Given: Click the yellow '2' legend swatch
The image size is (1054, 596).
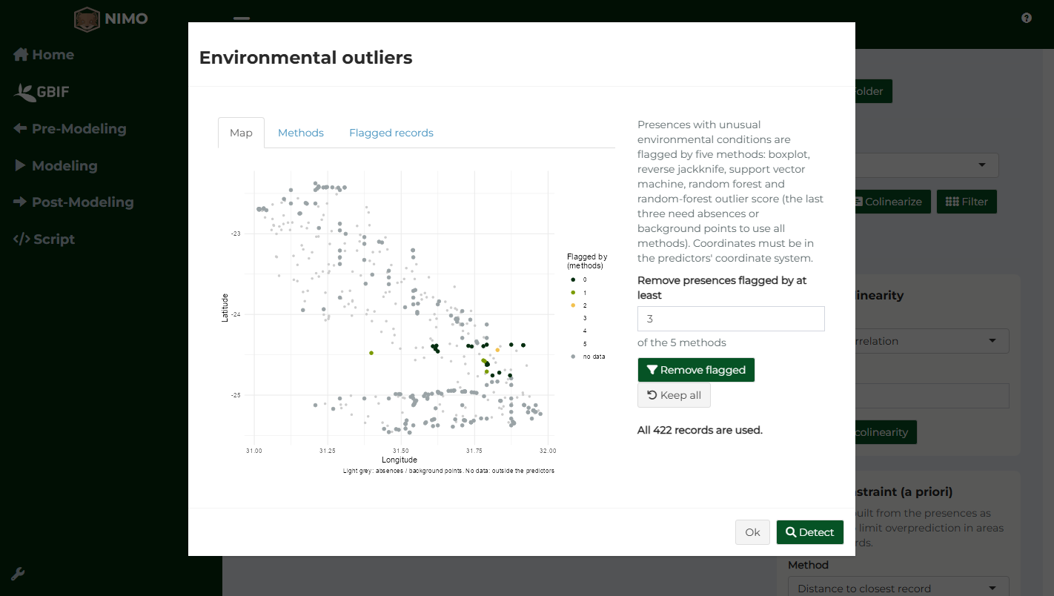Looking at the screenshot, I should pyautogui.click(x=573, y=305).
